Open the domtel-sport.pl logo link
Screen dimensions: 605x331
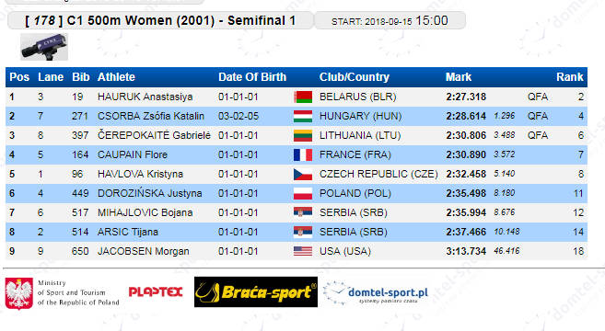[376, 293]
